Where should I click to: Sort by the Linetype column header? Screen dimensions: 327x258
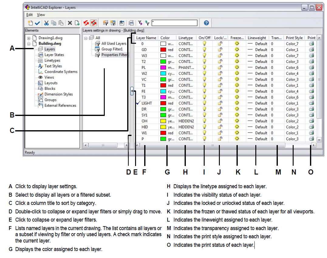point(186,38)
